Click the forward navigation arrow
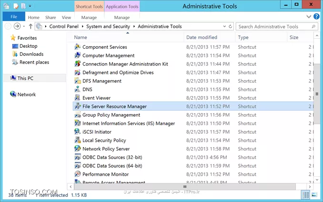323x202 pixels. coord(17,26)
